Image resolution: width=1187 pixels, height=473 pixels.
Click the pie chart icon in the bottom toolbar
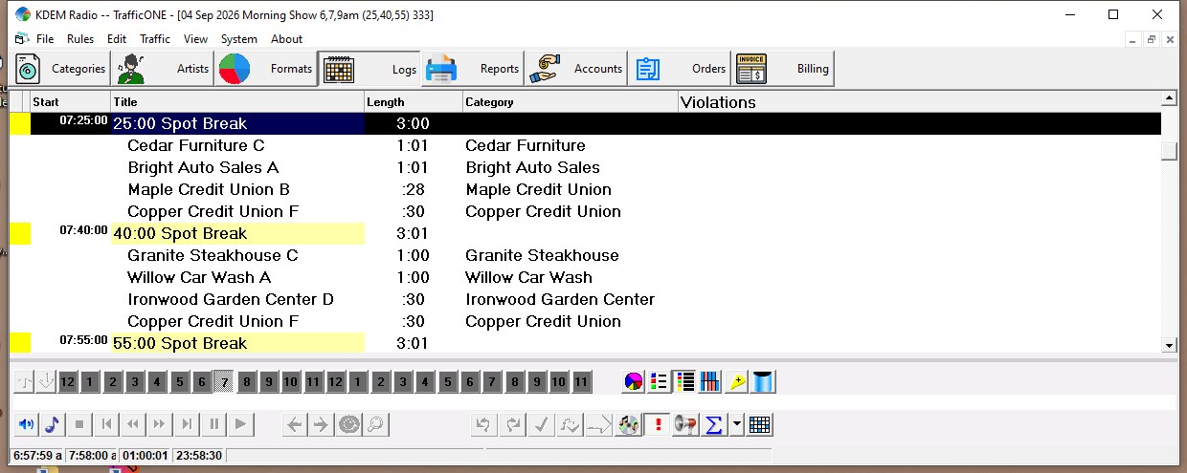pyautogui.click(x=633, y=382)
